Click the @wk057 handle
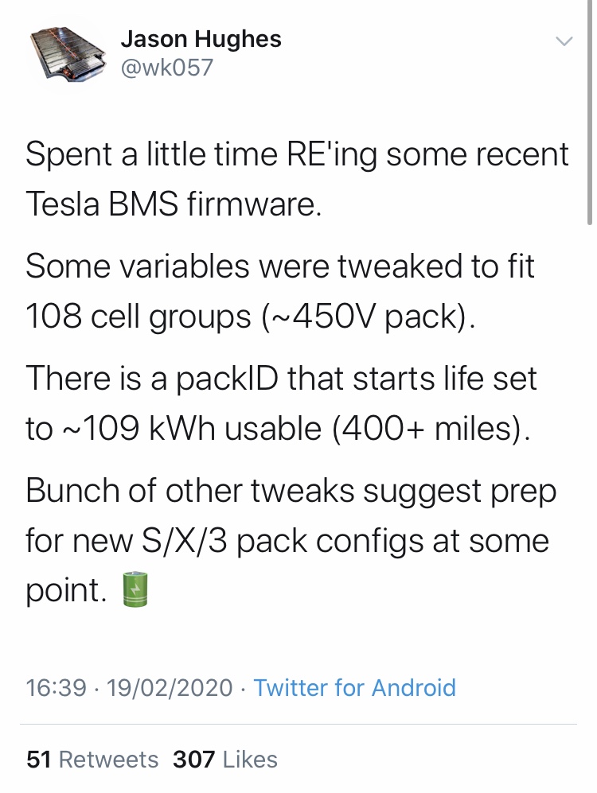 [x=167, y=68]
